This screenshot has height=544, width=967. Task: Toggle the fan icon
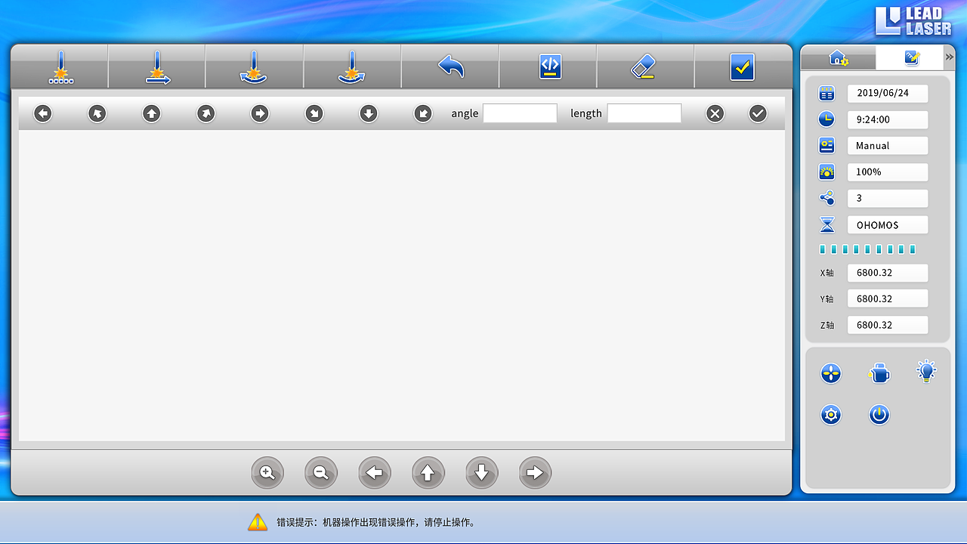(x=831, y=373)
